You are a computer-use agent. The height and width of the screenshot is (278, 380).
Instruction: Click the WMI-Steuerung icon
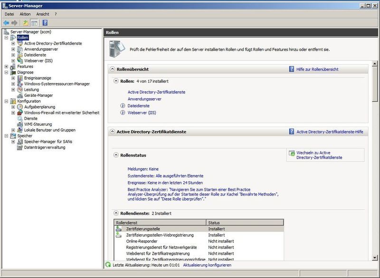pyautogui.click(x=20, y=124)
